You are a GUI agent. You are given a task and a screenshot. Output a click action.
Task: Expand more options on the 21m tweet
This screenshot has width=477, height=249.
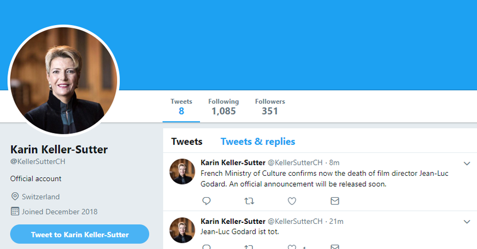[x=467, y=222]
